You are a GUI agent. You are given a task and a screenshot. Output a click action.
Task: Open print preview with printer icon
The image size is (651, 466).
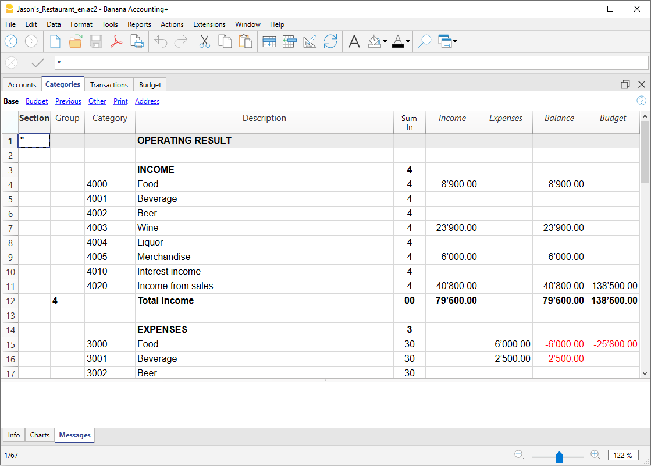tap(137, 41)
